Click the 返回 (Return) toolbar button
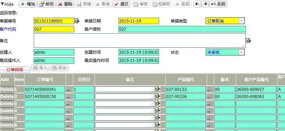 pos(218,4)
